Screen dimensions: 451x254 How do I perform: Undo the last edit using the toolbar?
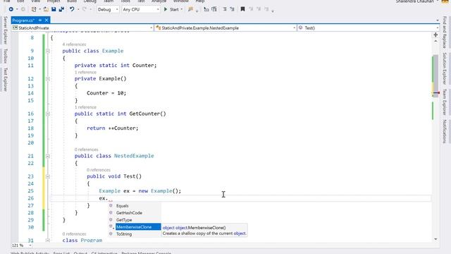(x=72, y=9)
